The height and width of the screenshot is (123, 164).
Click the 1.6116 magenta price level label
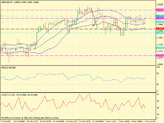coord(160,10)
